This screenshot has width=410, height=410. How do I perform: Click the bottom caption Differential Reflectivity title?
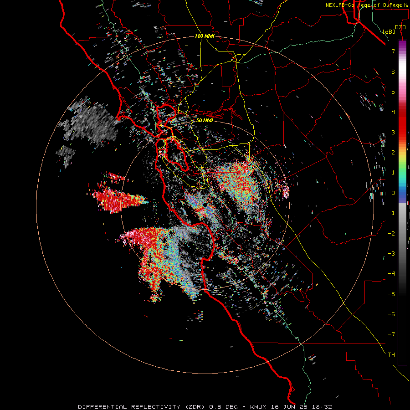[205, 407]
